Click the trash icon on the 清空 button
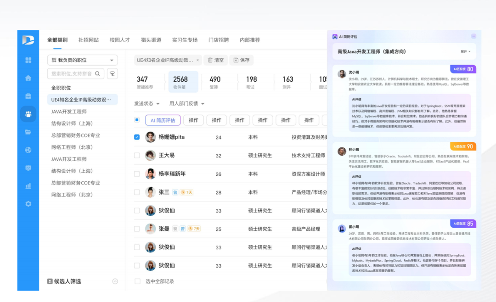 coord(210,60)
